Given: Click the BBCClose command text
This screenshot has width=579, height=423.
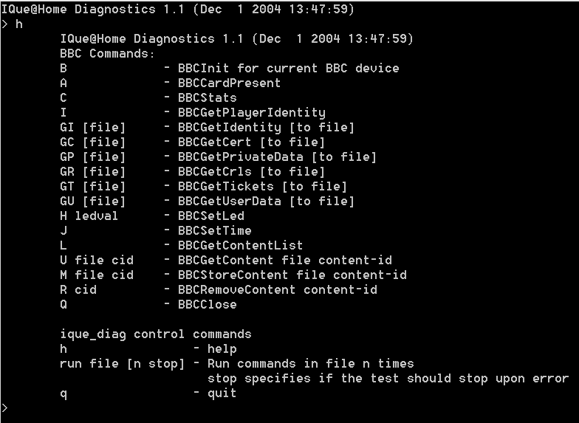Looking at the screenshot, I should pos(207,304).
